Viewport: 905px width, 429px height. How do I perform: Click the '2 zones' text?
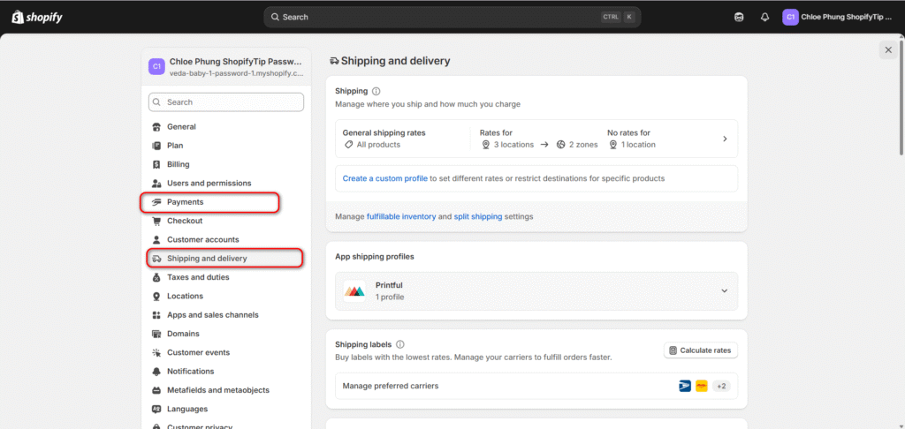click(x=583, y=145)
